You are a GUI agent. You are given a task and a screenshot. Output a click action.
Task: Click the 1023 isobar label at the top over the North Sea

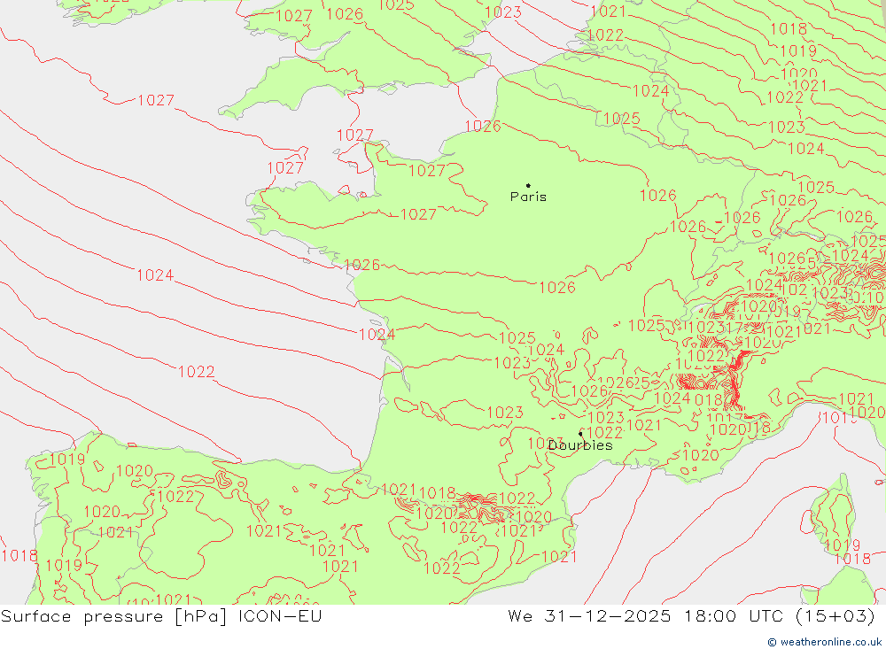(x=503, y=12)
